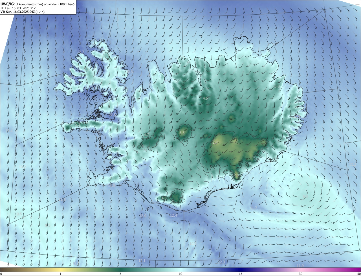The width and height of the screenshot is (361, 276).
Task: Click the 4.6 value in north-central Iceland
Action: coord(205,98)
